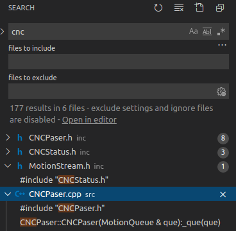The width and height of the screenshot is (236, 231).
Task: Expand CNCStatus.h search results
Action: pos(8,152)
